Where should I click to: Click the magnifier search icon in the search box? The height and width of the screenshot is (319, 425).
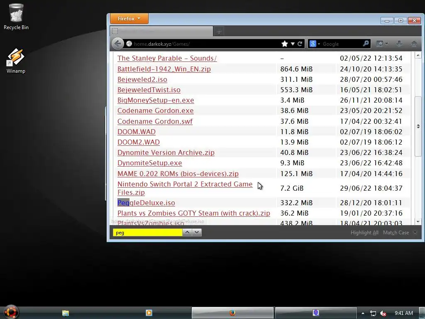point(366,43)
